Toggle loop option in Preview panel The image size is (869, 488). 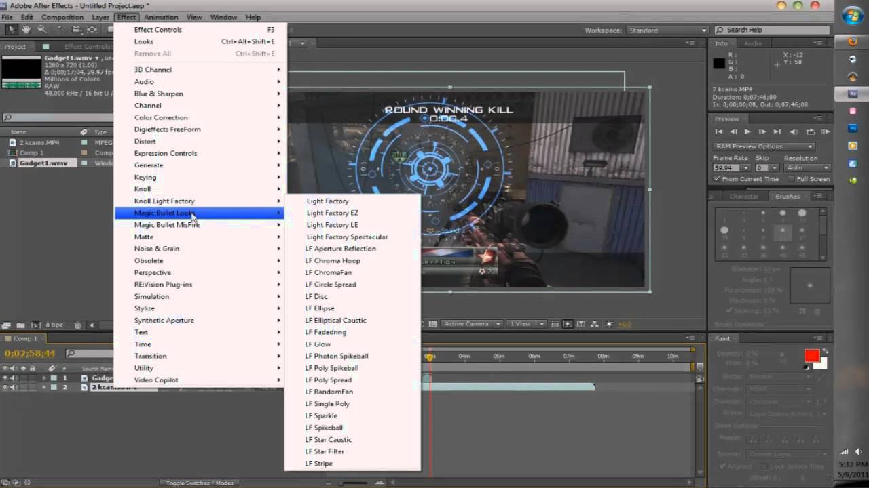810,131
